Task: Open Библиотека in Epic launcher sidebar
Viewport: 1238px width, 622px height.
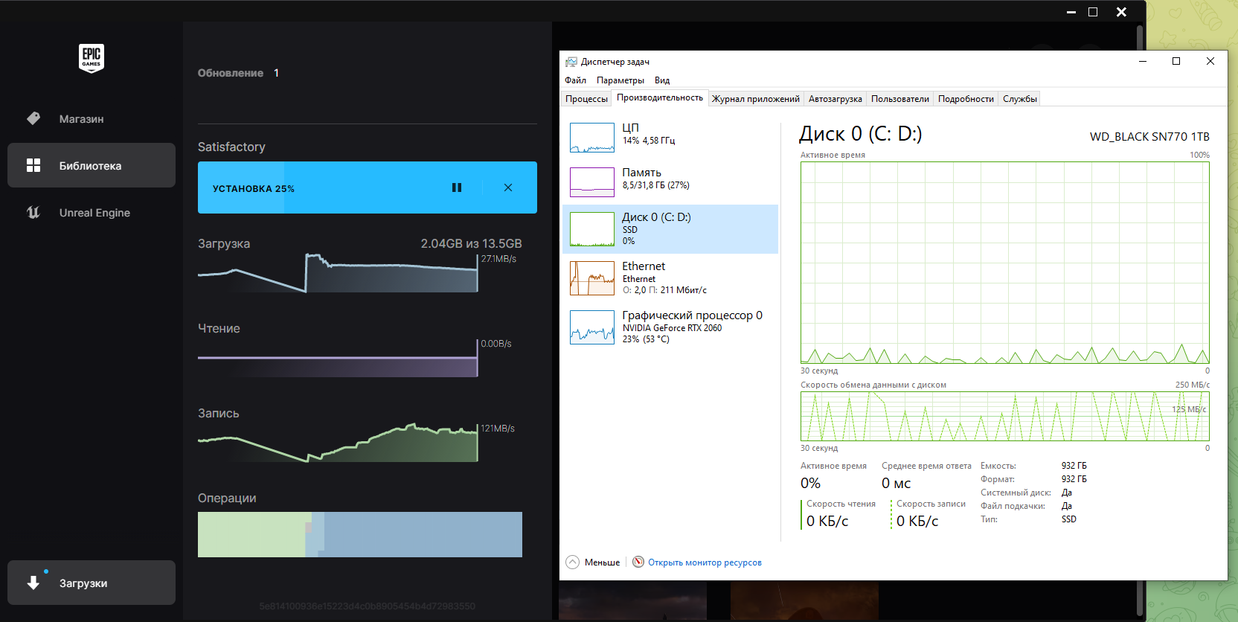Action: 92,165
